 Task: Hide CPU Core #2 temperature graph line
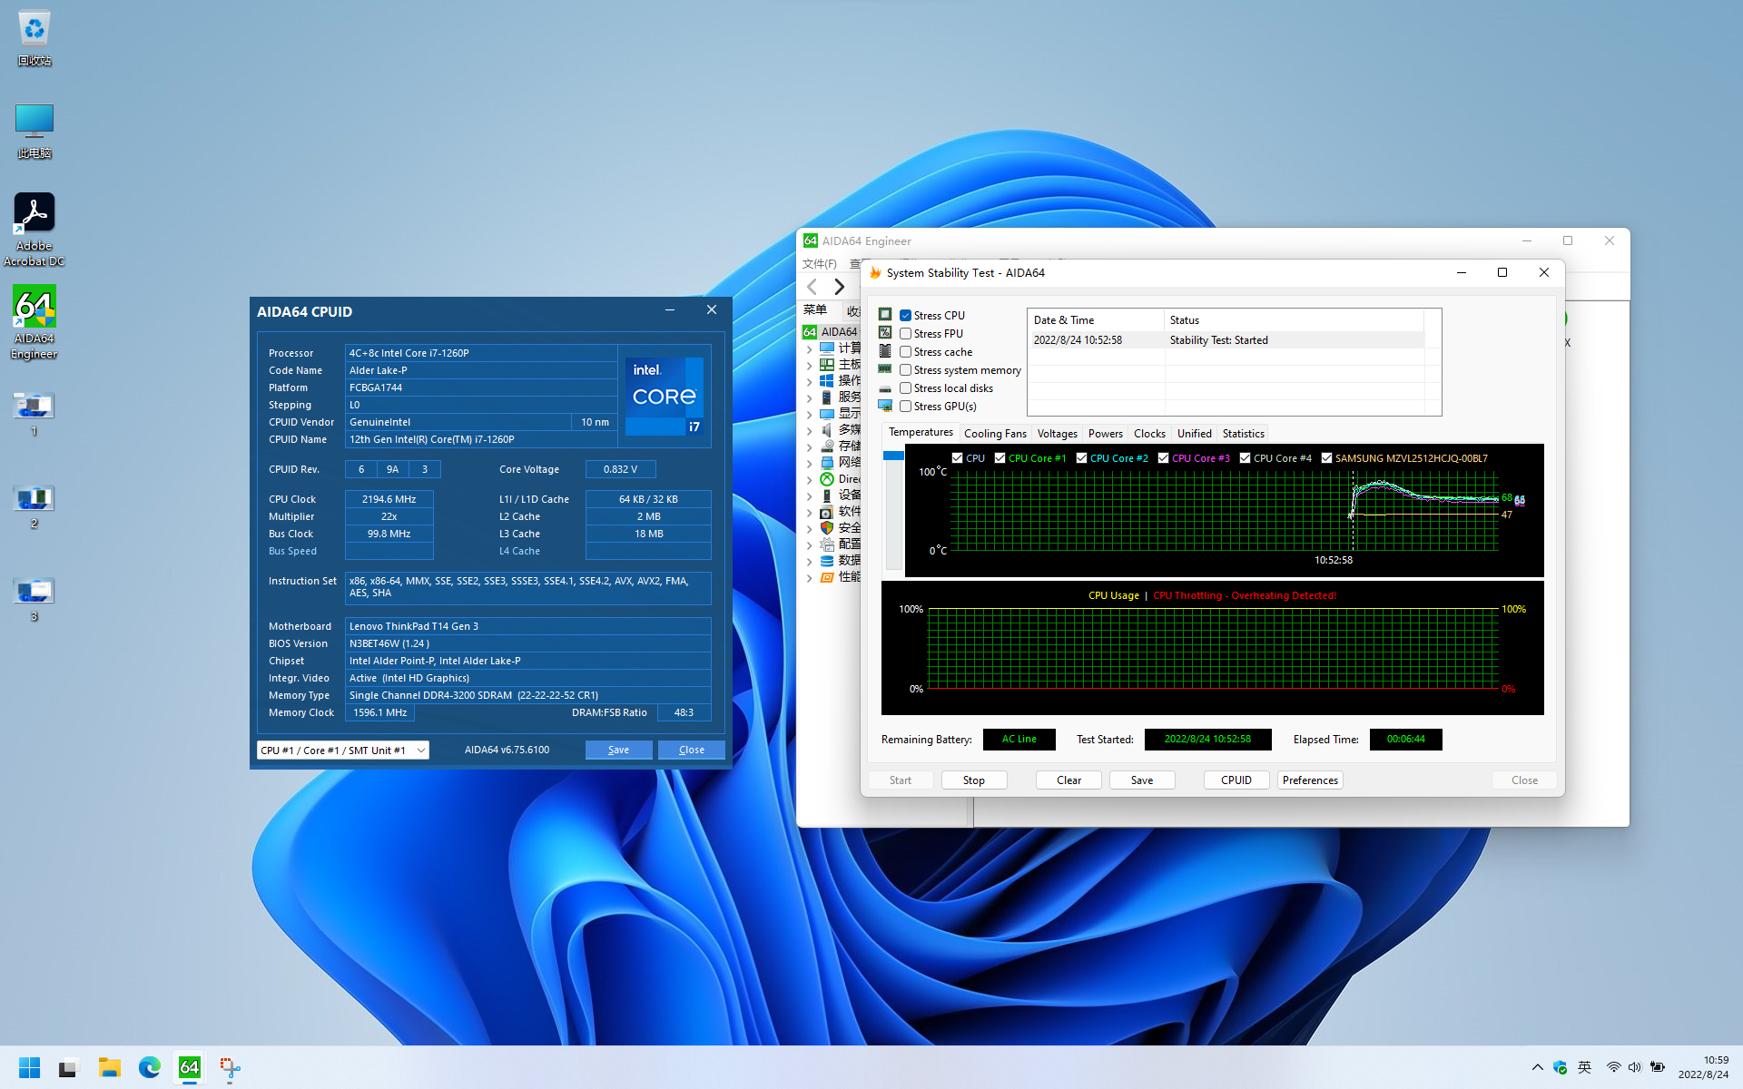point(1081,458)
